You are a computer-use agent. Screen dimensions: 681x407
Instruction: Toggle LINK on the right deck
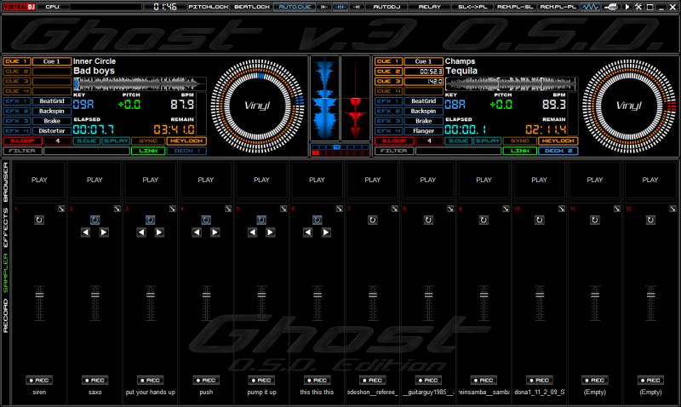(520, 151)
